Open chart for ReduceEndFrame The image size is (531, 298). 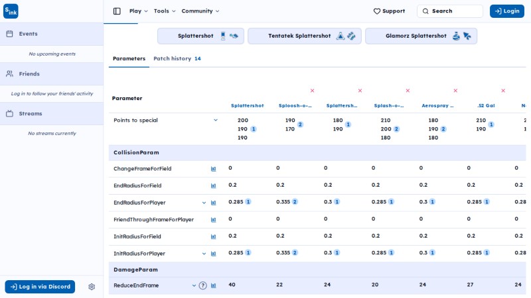[213, 285]
